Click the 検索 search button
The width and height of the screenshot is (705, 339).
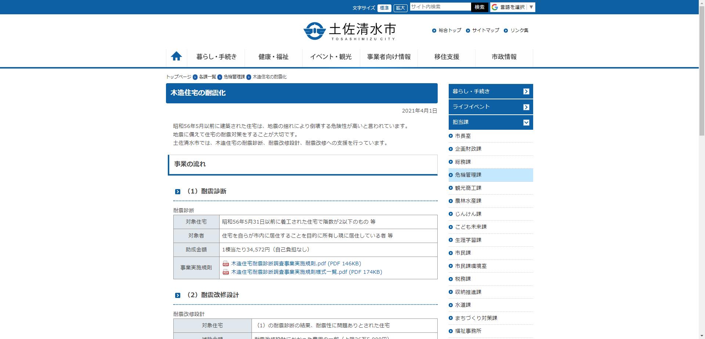[x=480, y=7]
